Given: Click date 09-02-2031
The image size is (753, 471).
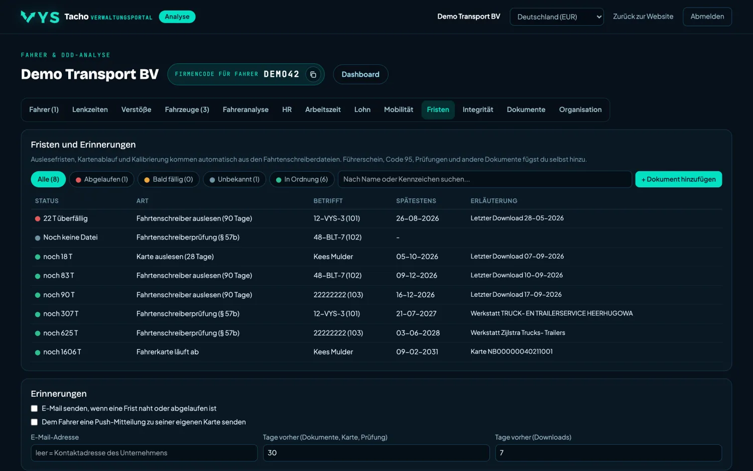Looking at the screenshot, I should pos(417,352).
